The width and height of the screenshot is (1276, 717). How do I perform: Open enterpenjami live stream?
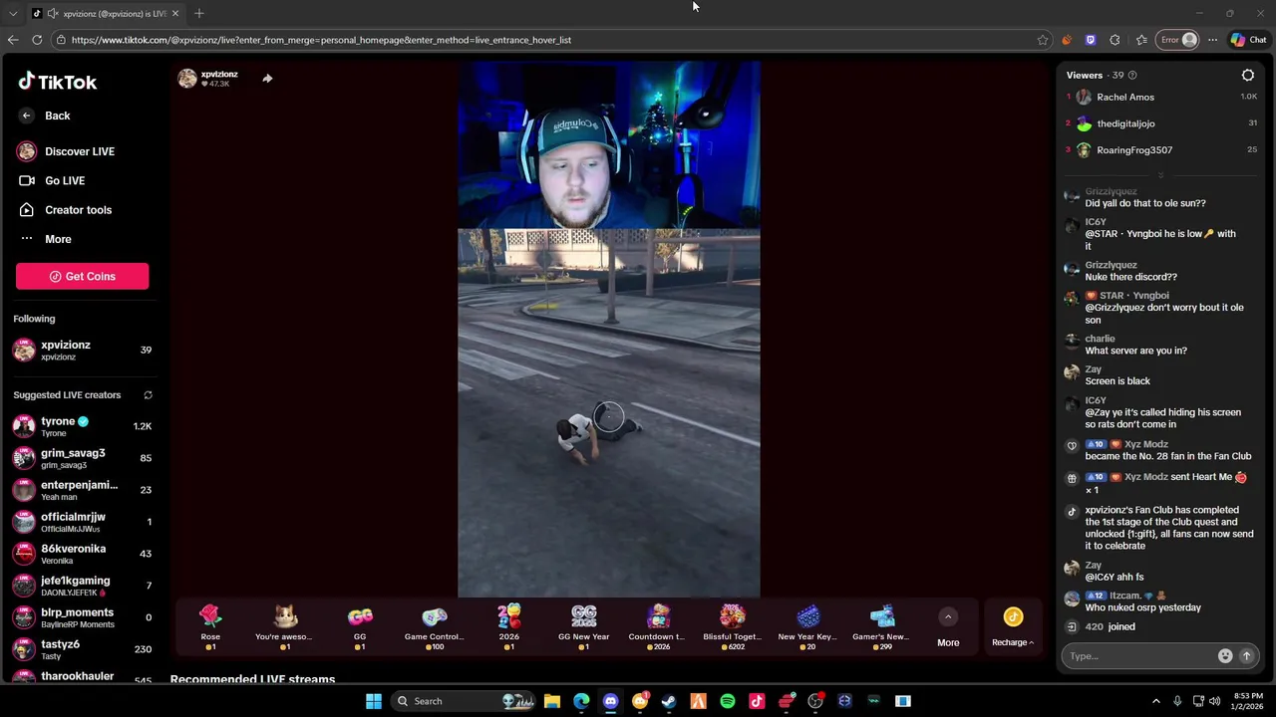point(82,490)
